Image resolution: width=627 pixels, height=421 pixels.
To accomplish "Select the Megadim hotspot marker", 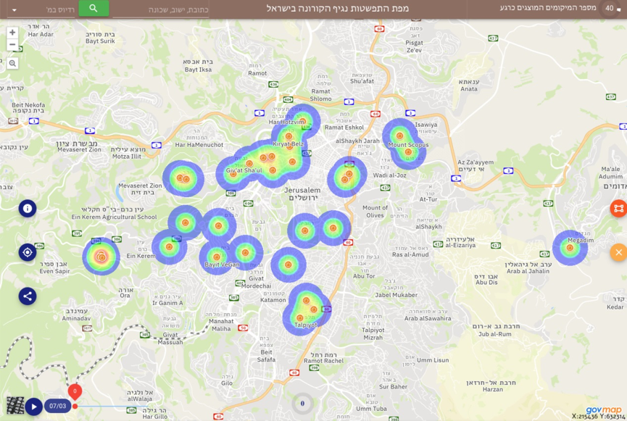I will click(x=570, y=248).
